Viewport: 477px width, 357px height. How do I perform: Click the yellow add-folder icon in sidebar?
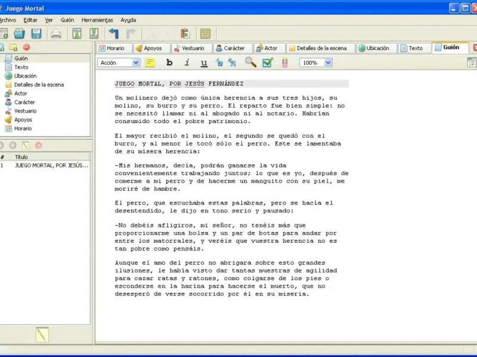(x=13, y=48)
